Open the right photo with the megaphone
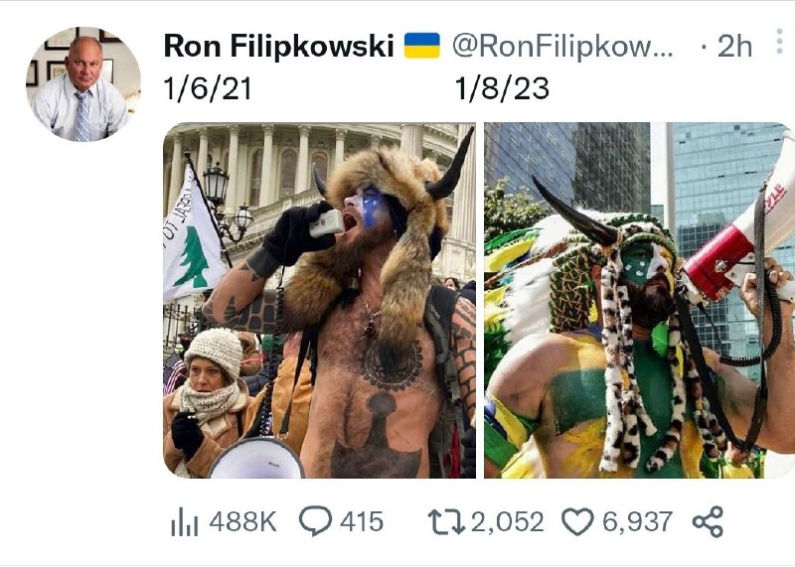Image resolution: width=795 pixels, height=567 pixels. click(x=639, y=300)
